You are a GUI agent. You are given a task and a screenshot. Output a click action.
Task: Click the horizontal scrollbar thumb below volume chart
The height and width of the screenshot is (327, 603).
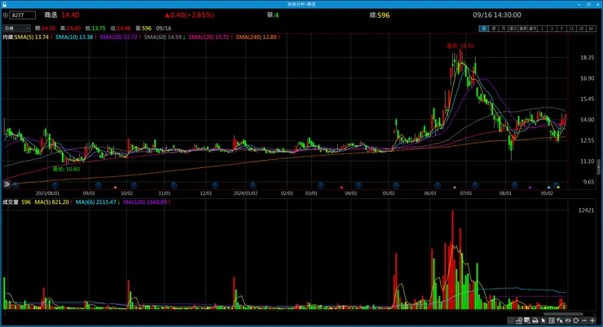click(563, 314)
